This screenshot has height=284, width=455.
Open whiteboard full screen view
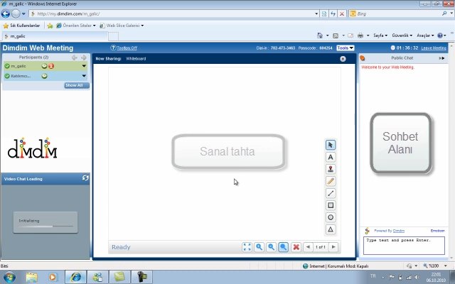point(247,247)
